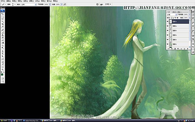Image resolution: width=195 pixels, height=122 pixels.
Task: Open the Edit menu
Action: tap(9, 1)
